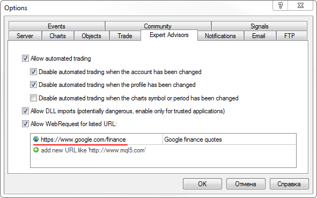Screen dimensions: 317x198
Task: Switch to the Events tab
Action: pyautogui.click(x=57, y=26)
